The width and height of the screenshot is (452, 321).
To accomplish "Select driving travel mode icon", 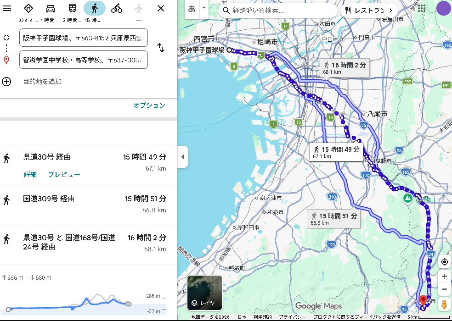I will 51,8.
